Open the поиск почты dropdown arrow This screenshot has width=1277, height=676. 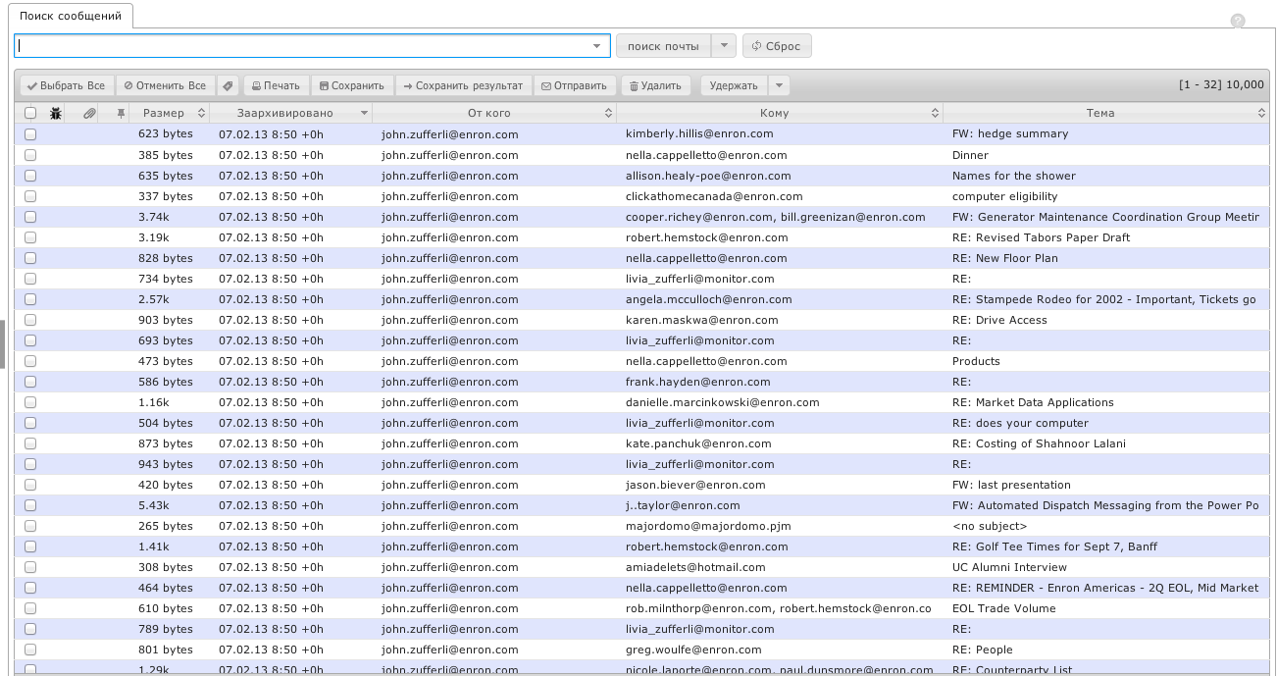723,46
